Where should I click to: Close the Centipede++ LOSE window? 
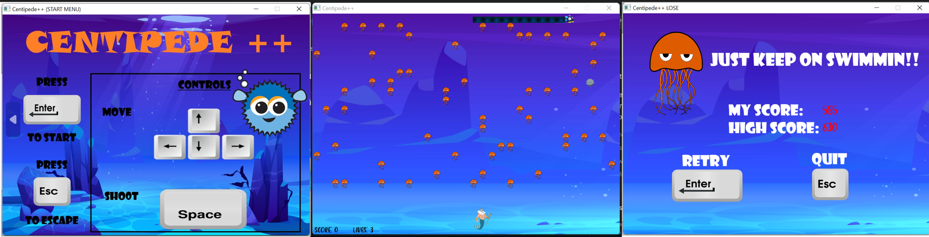[919, 8]
